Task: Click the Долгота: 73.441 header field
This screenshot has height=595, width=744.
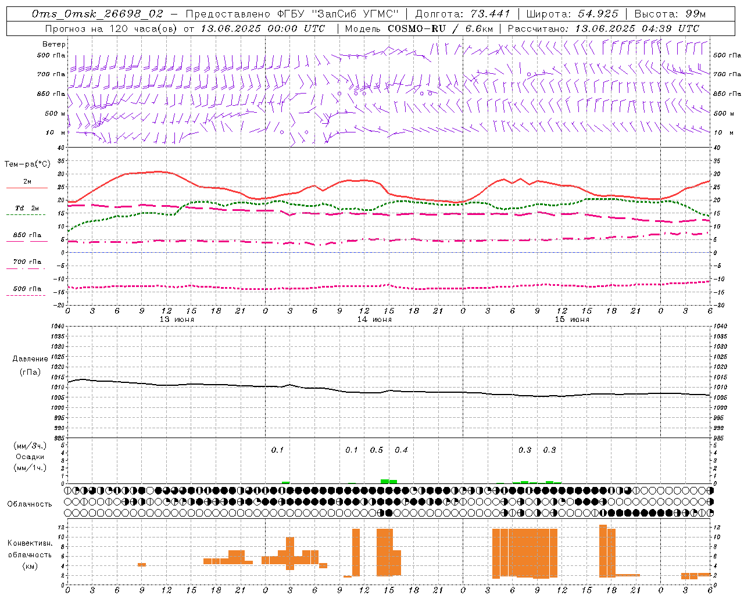Action: click(463, 14)
